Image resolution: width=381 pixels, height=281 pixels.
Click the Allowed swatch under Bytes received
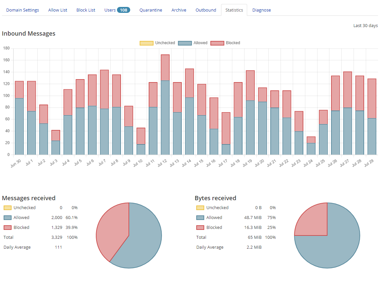(200, 217)
